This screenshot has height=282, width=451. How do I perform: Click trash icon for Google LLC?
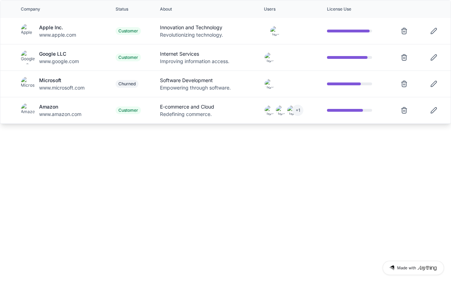click(404, 57)
